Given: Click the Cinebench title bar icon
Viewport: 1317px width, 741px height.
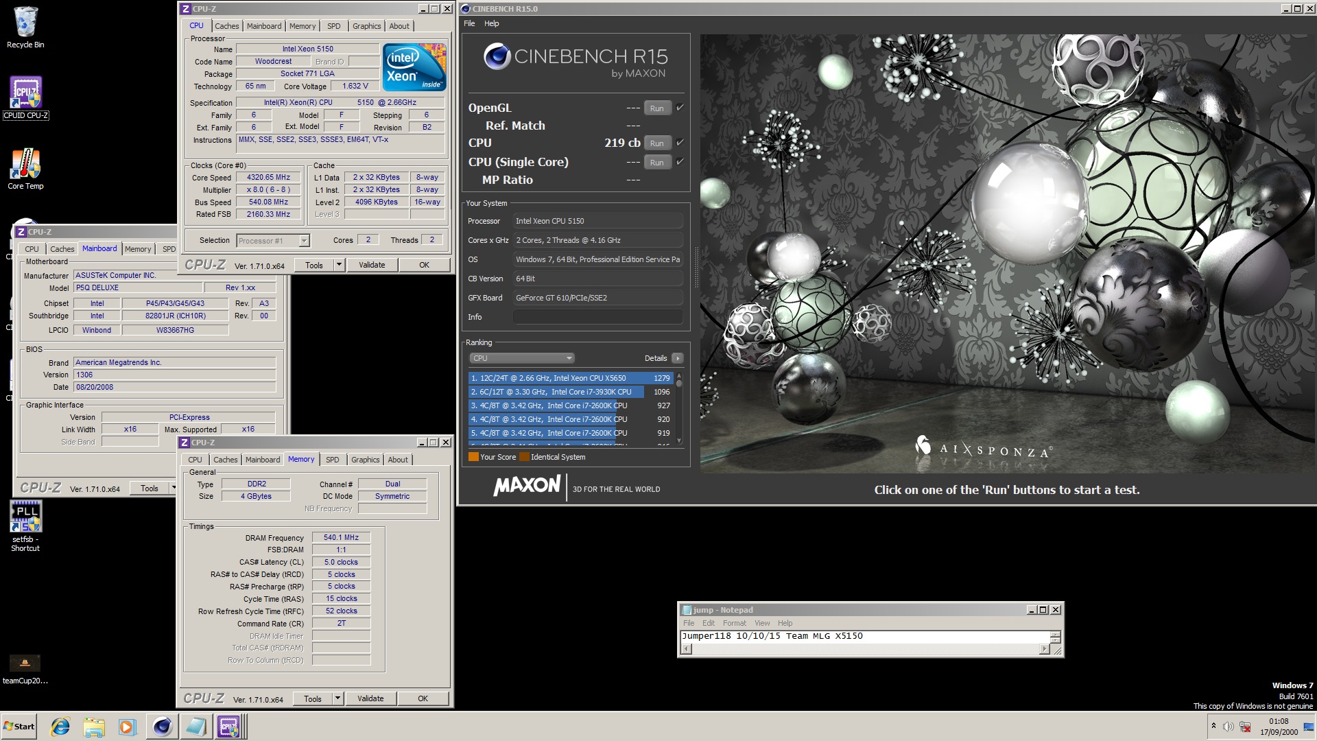Looking at the screenshot, I should (x=466, y=9).
